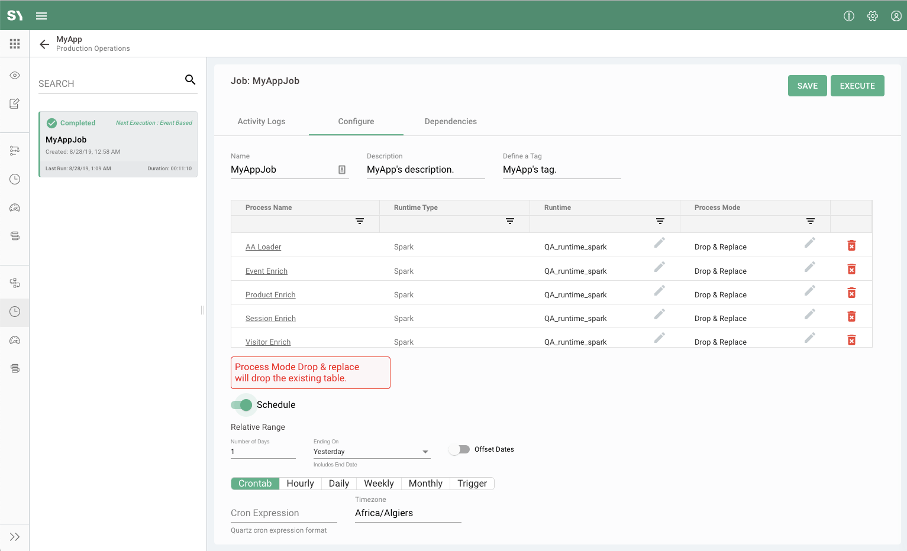The height and width of the screenshot is (551, 907).
Task: Open the Dependencies tab
Action: pos(450,121)
